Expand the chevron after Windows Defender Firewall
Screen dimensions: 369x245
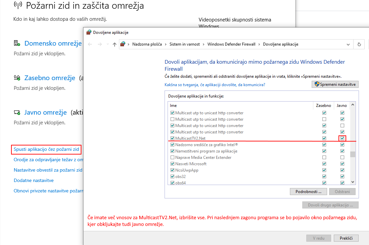pyautogui.click(x=259, y=44)
